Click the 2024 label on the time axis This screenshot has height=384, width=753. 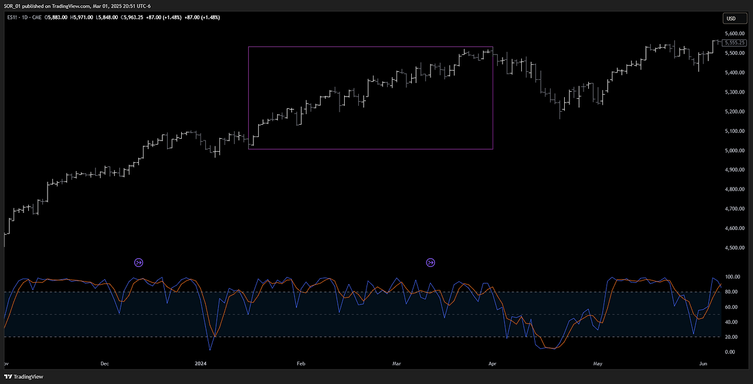pyautogui.click(x=202, y=363)
